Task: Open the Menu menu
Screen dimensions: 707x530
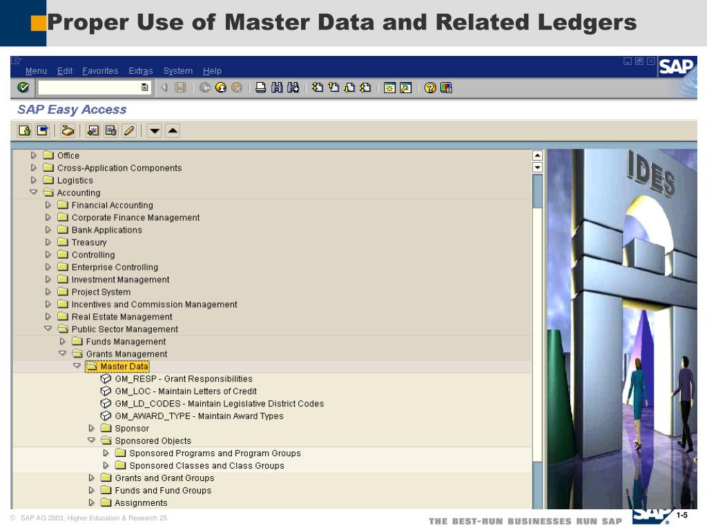Action: click(36, 71)
